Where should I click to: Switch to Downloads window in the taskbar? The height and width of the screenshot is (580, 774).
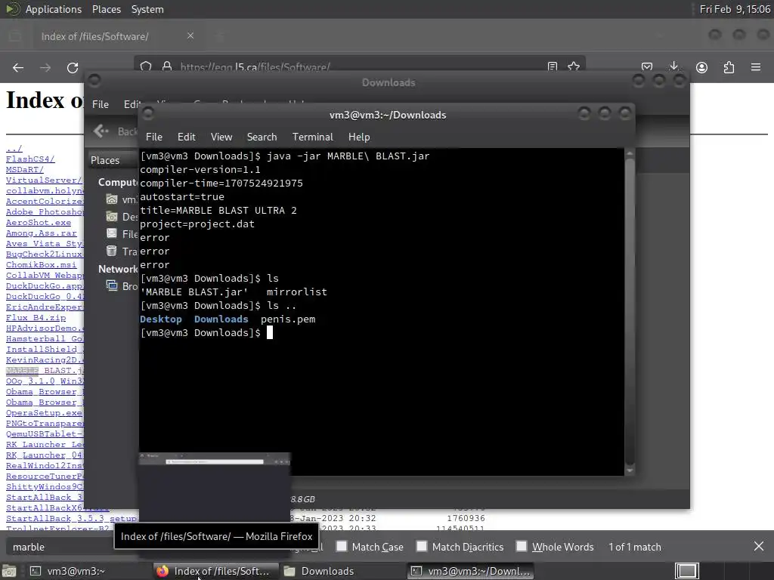[342, 571]
